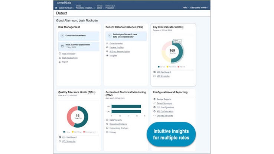Click the Review Reports document icon
This screenshot has width=274, height=154.
(154, 99)
